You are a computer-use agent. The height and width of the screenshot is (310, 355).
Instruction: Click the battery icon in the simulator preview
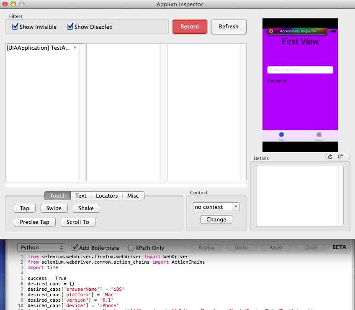(x=333, y=31)
